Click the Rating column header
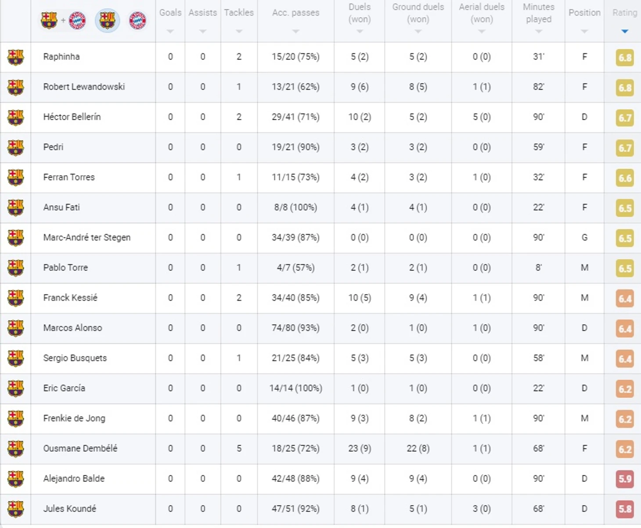Viewport: 641px width, 528px height. coord(624,13)
